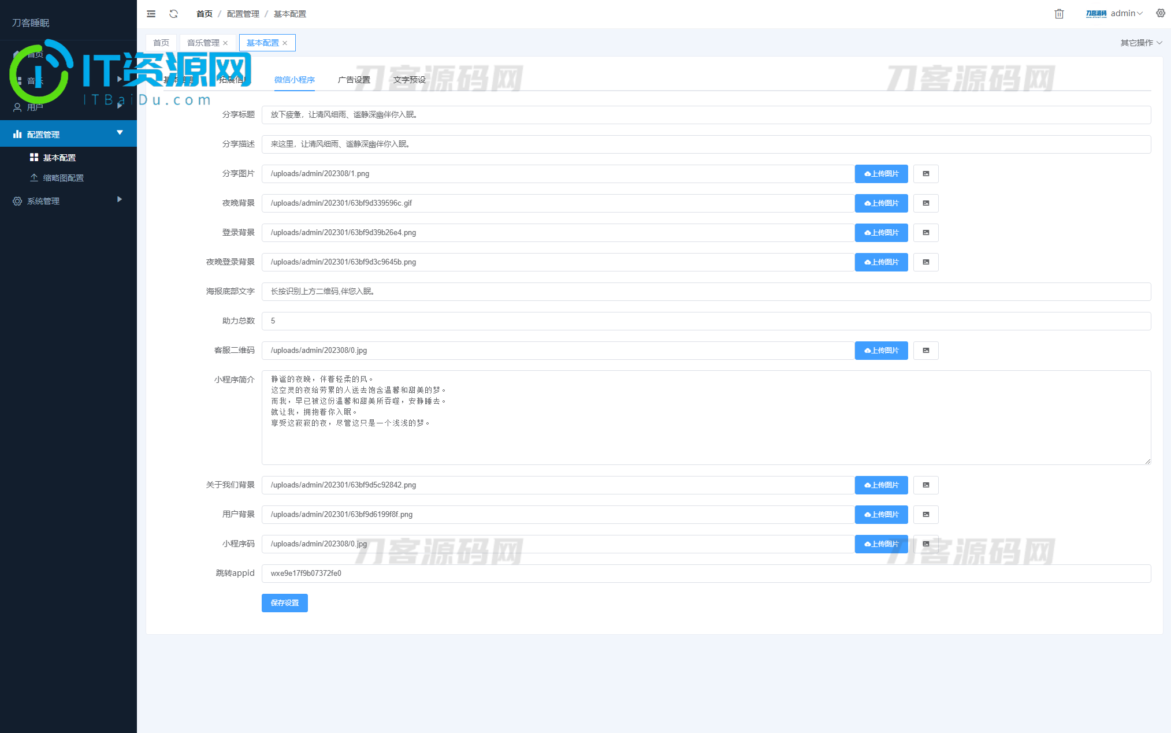Upload image for 夜晚背景
Viewport: 1171px width, 733px height.
coord(881,203)
